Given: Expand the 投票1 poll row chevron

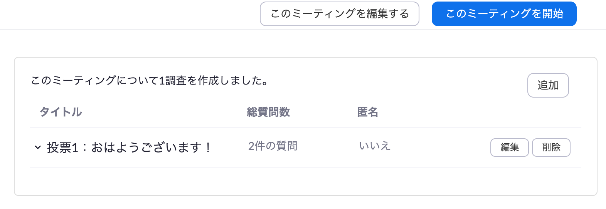Looking at the screenshot, I should (38, 147).
